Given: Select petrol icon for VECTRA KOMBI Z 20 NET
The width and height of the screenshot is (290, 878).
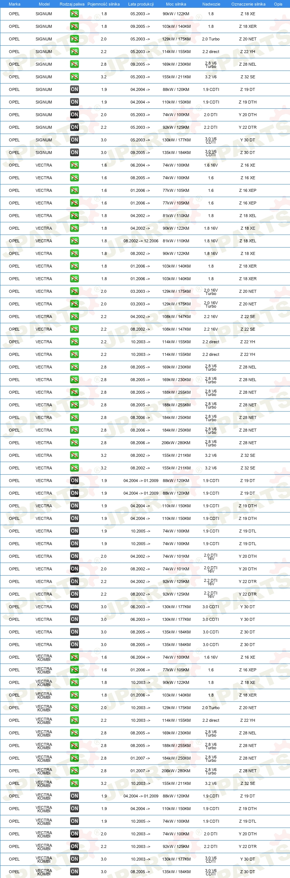Looking at the screenshot, I should [x=75, y=708].
